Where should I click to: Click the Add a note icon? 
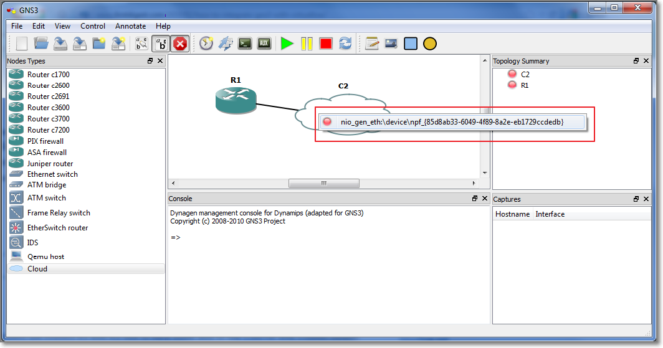pyautogui.click(x=371, y=44)
